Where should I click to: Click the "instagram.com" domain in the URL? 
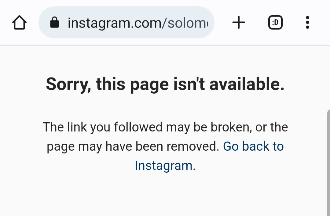(116, 23)
